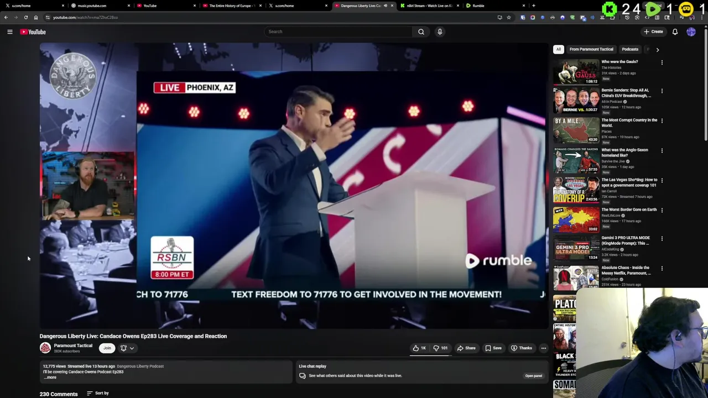Save the video to a playlist
708x398 pixels.
point(493,348)
